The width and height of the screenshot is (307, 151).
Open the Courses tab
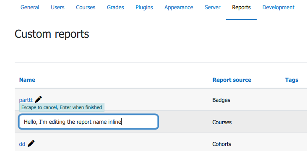86,8
